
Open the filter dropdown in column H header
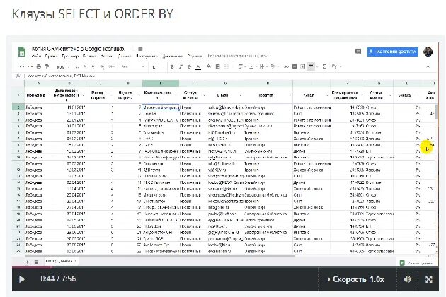tap(290, 95)
